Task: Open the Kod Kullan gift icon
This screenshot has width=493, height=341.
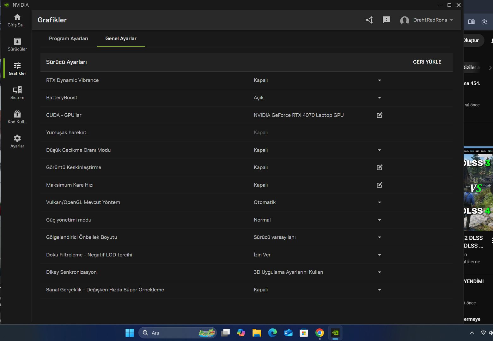Action: coord(17,114)
